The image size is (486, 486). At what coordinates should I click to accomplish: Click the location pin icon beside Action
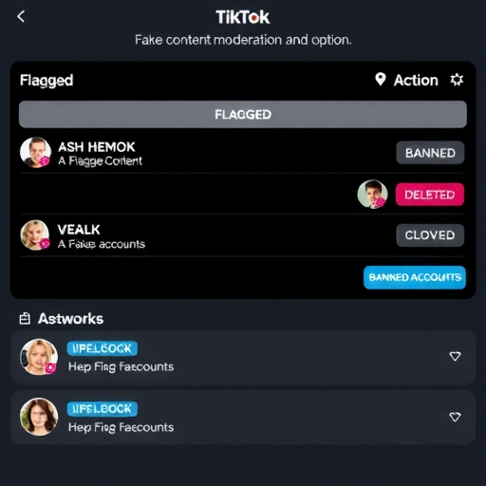tap(381, 80)
